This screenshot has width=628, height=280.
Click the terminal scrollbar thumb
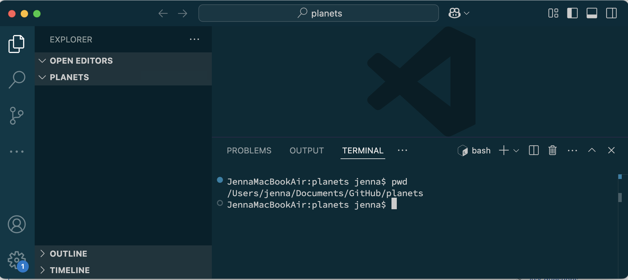click(620, 197)
